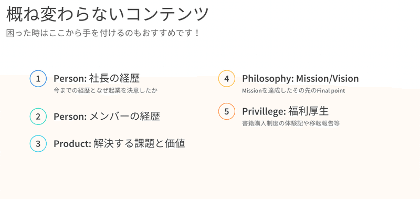Select the heading 'Person: 社長の経歴'
This screenshot has width=420, height=199.
click(97, 78)
